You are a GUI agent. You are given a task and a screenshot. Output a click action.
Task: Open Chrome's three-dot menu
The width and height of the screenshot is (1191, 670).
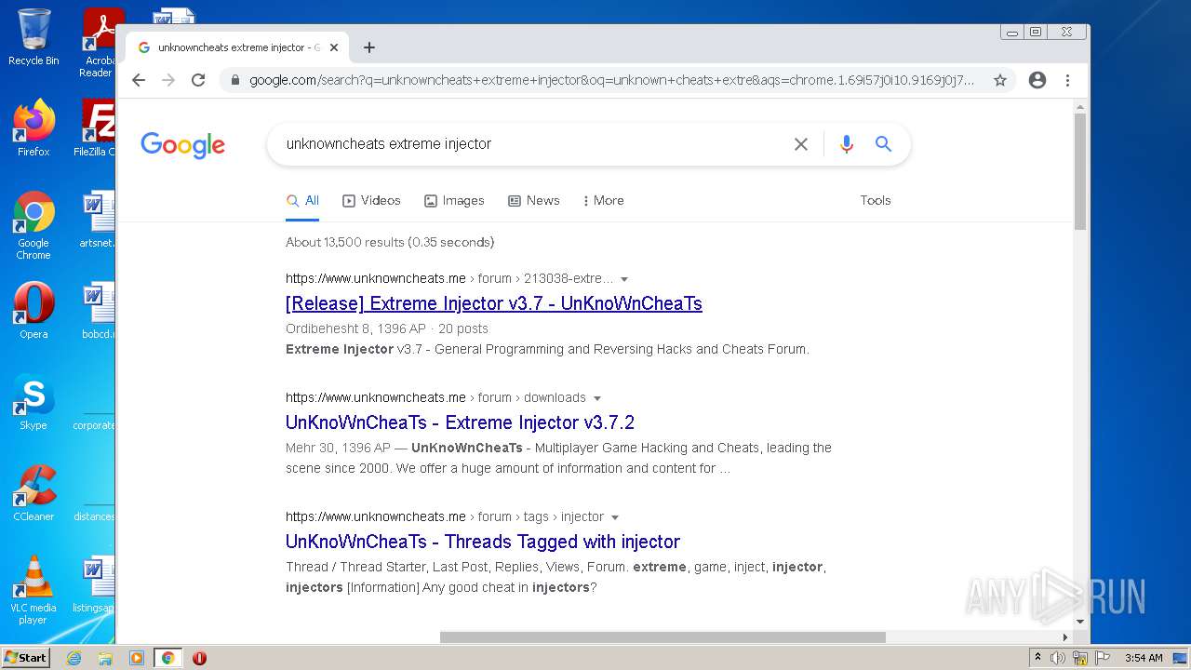tap(1067, 80)
